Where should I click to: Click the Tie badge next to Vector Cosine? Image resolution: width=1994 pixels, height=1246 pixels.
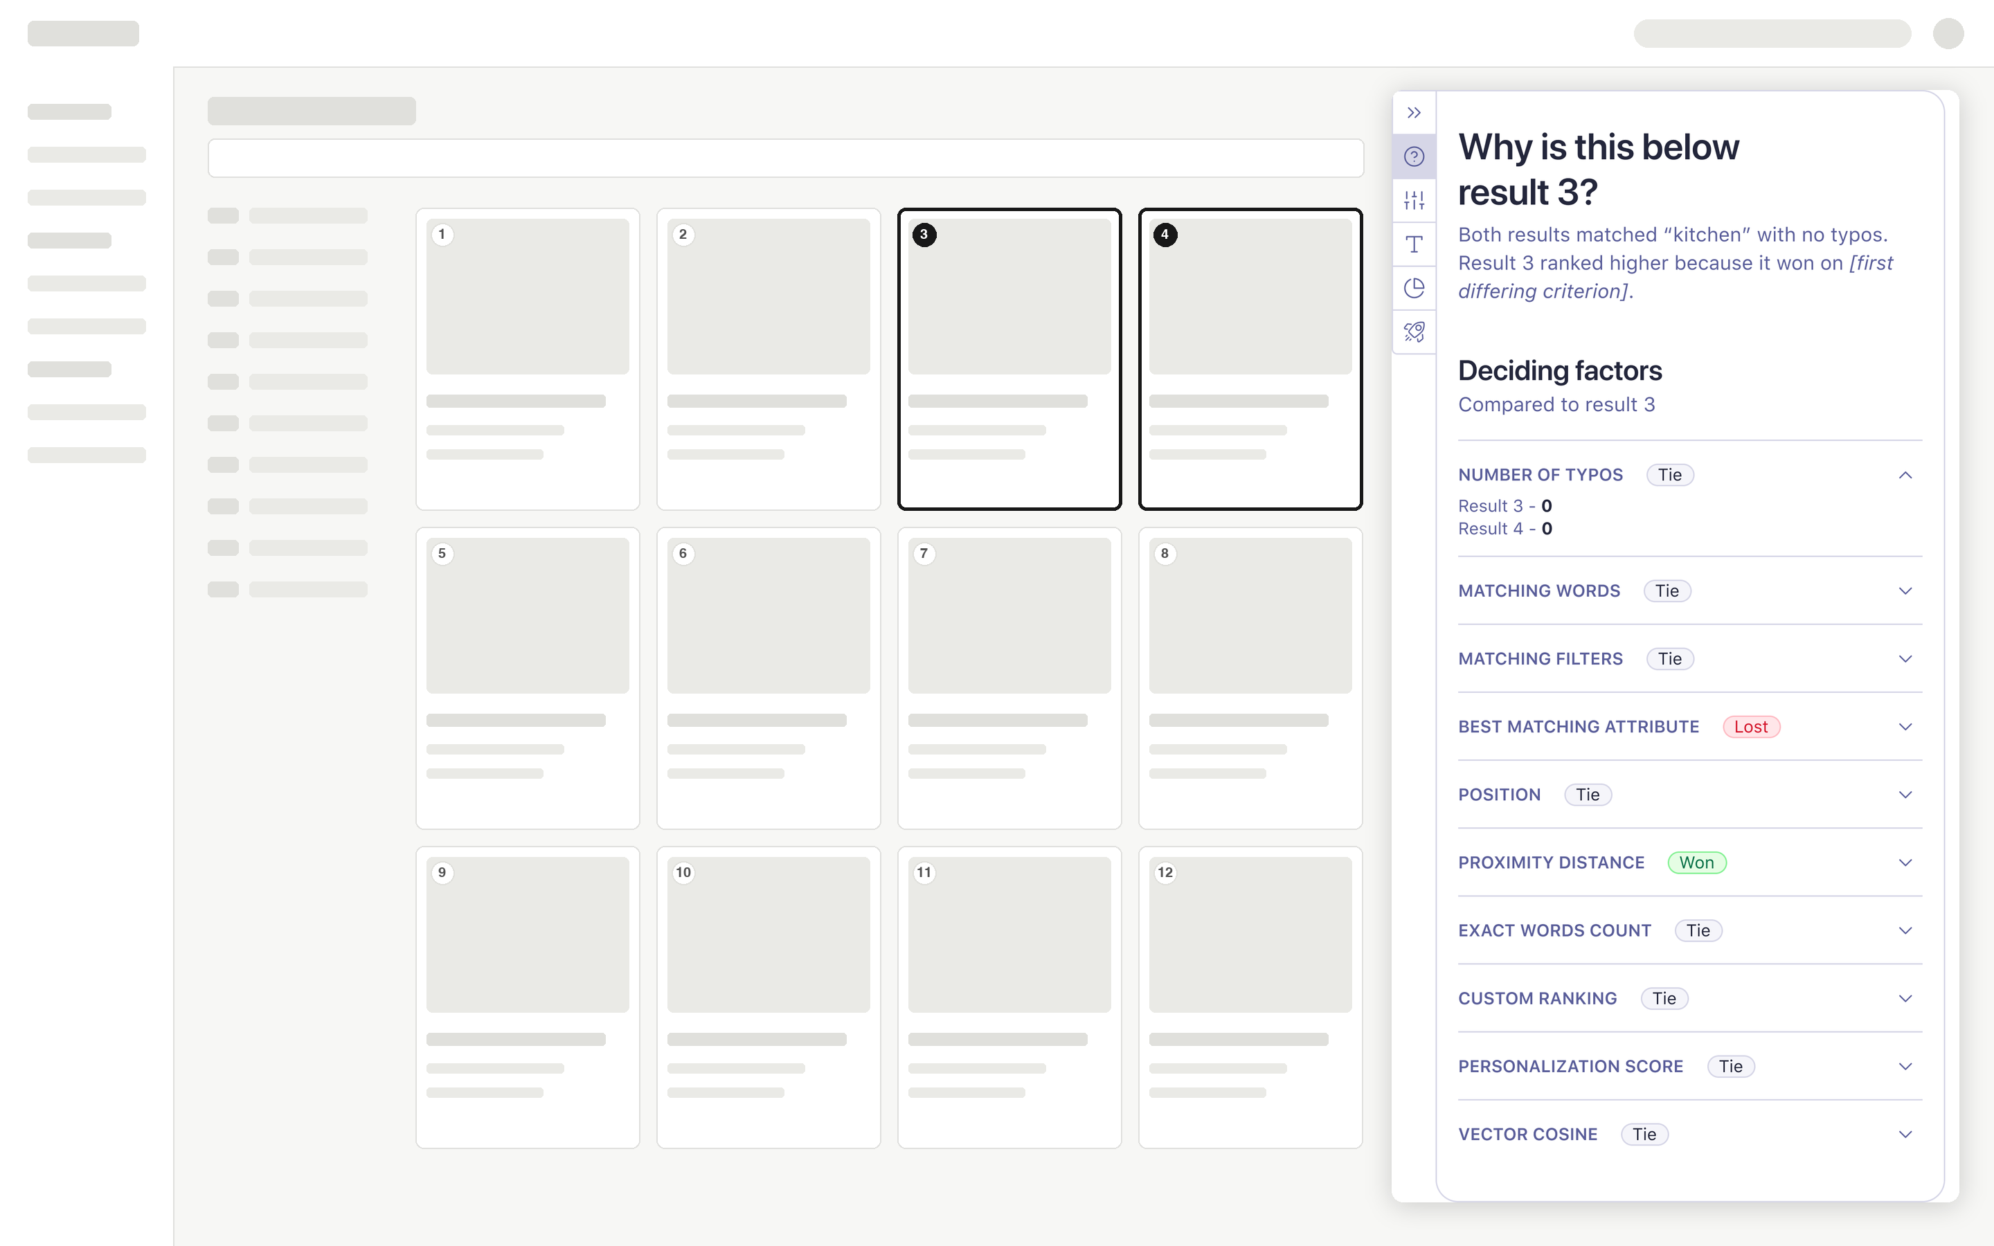pos(1644,1134)
